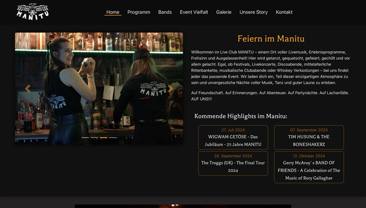
Task: Click the paragraph starting 'Willkommen im Live Club MANITU'
Action: 270,67
